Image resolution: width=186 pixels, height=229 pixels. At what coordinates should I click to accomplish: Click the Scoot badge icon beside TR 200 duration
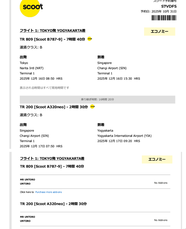coord(92,106)
